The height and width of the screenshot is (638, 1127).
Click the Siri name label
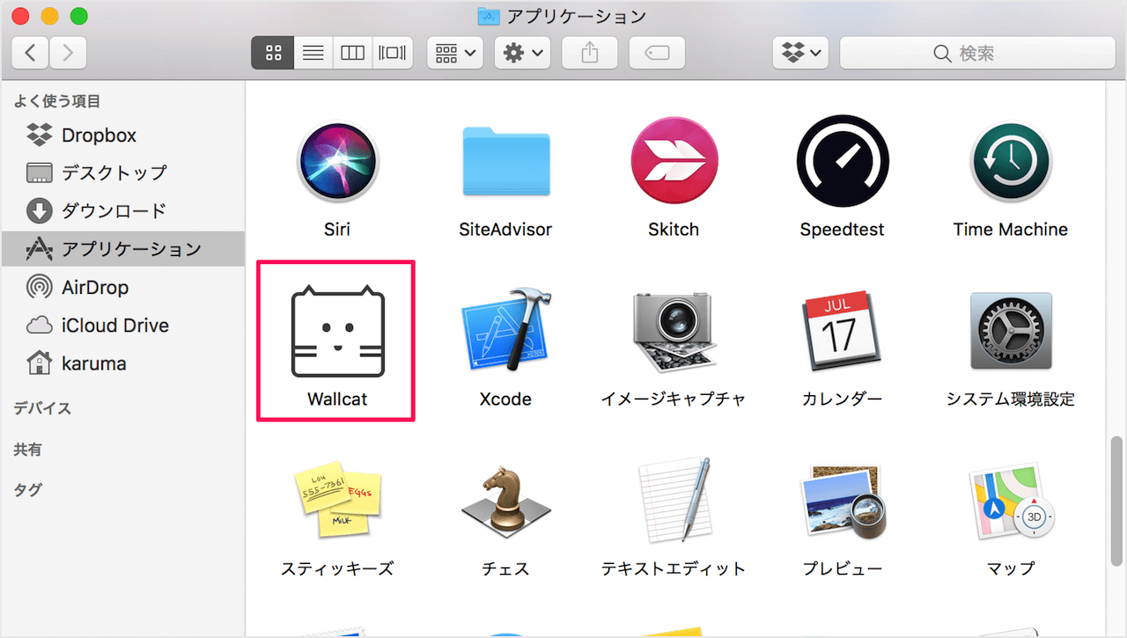click(x=337, y=230)
